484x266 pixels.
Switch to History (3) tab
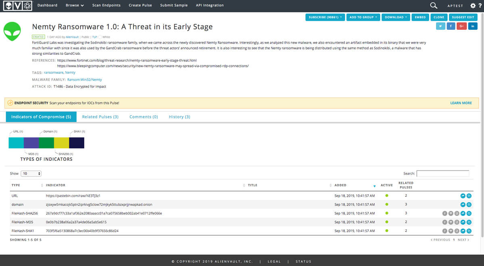179,117
